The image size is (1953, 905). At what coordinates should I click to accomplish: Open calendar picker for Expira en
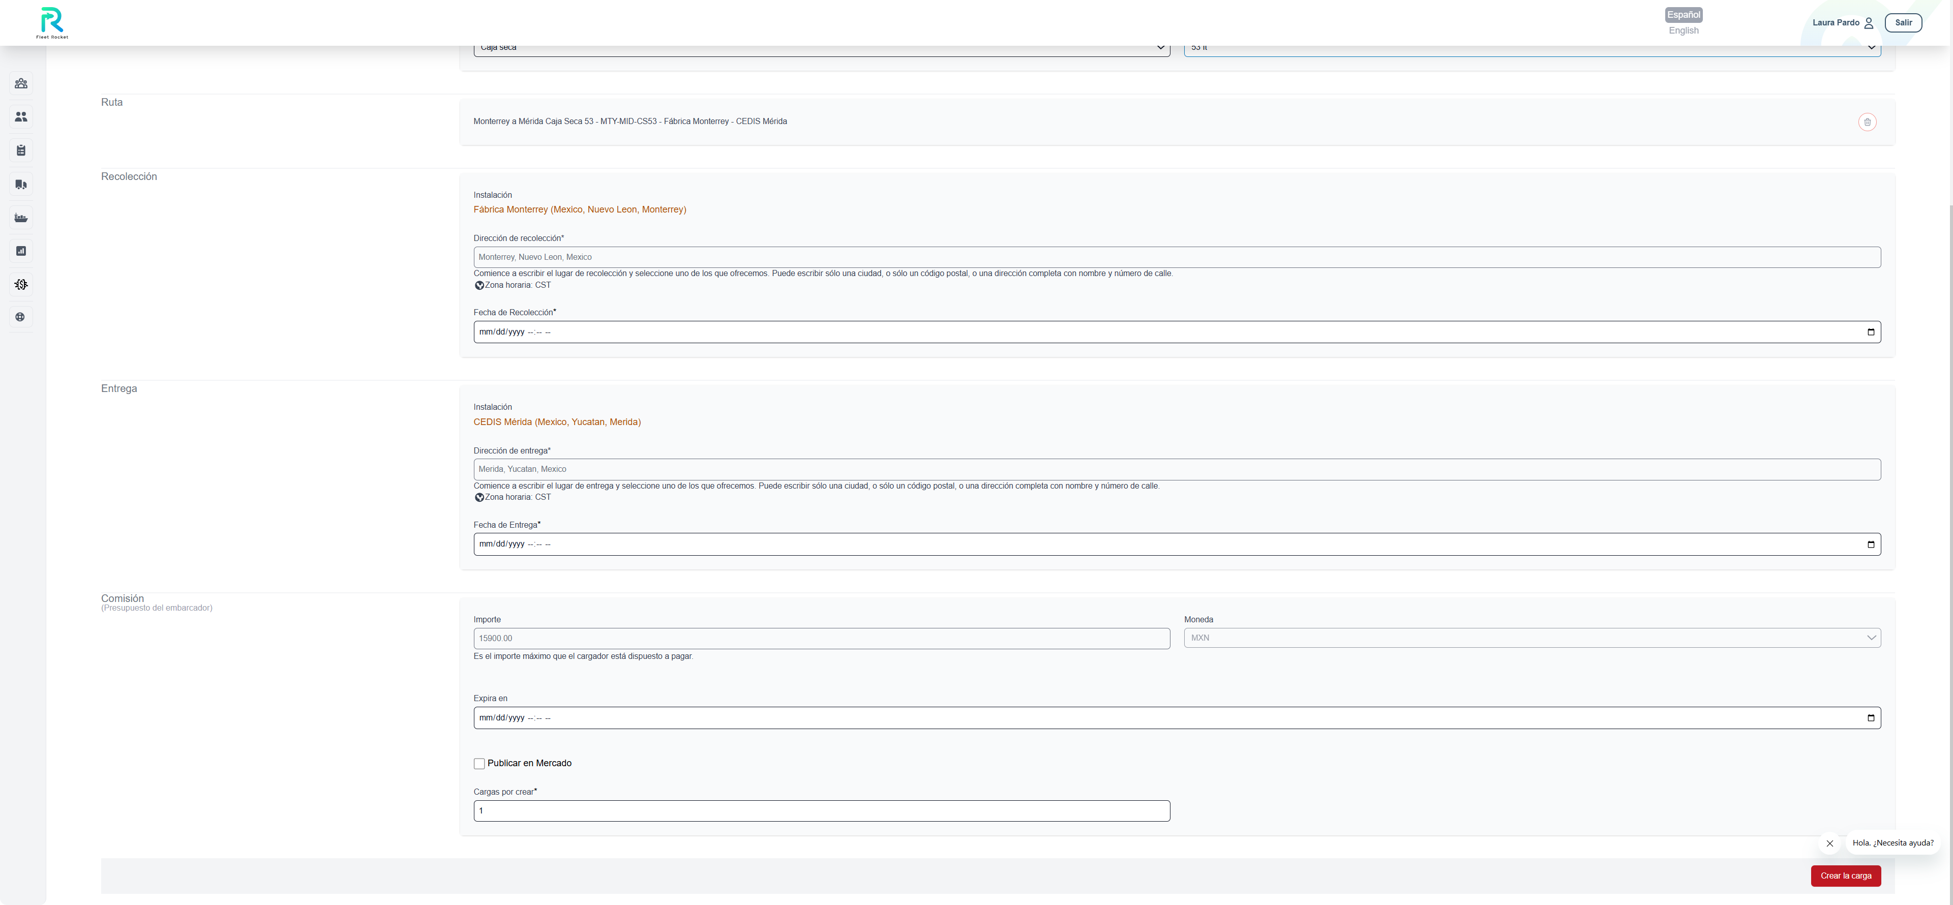pyautogui.click(x=1870, y=718)
